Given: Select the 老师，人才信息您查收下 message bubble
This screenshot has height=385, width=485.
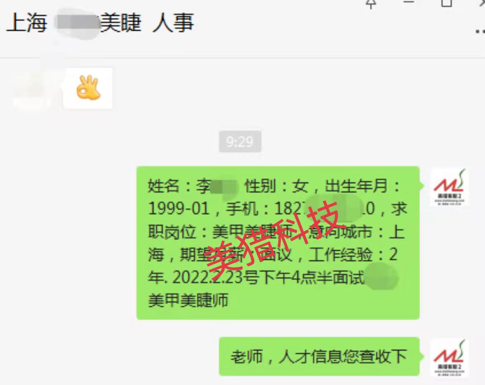Looking at the screenshot, I should tap(319, 357).
